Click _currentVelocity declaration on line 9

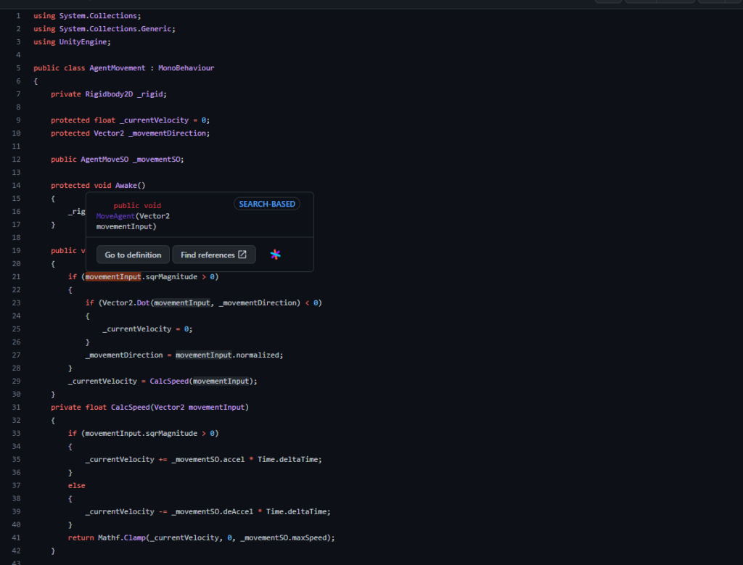(154, 120)
